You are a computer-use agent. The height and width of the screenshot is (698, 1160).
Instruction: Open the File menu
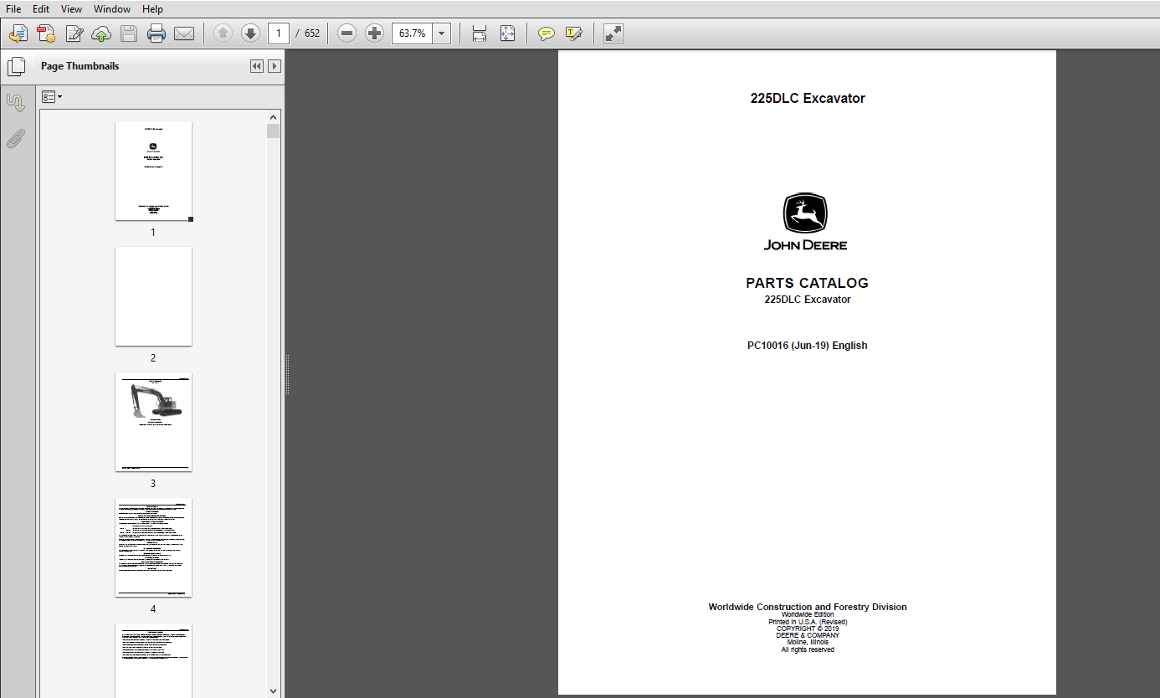13,8
